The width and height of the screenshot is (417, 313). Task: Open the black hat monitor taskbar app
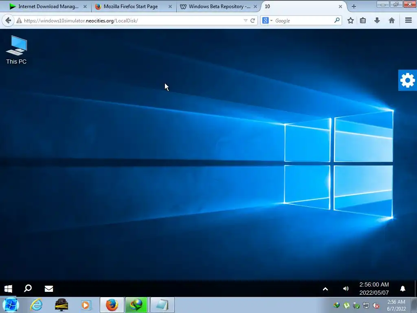61,305
